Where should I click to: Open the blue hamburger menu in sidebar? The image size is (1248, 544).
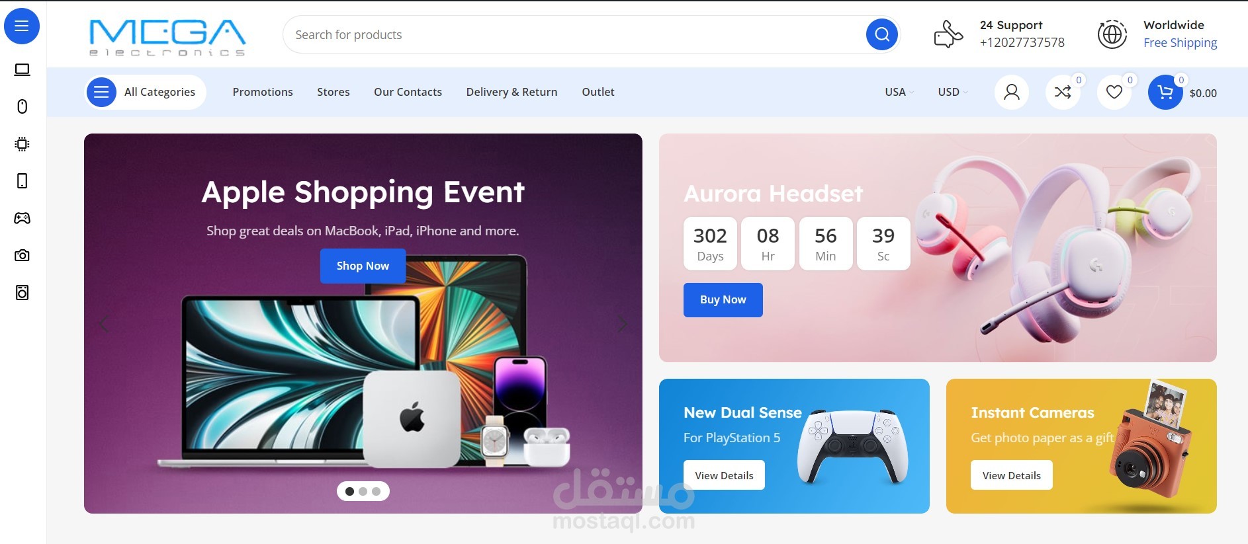point(22,26)
